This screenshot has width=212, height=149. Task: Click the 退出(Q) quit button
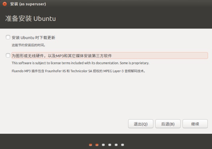pos(140,124)
